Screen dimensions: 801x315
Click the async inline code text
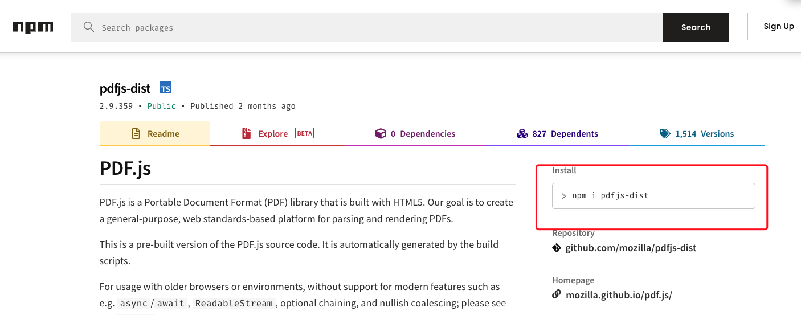click(x=134, y=304)
